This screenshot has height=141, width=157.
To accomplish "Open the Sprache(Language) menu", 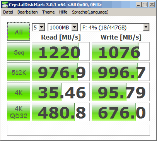I will point(90,12).
